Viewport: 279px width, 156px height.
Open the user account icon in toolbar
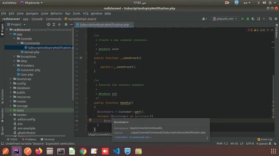[204, 19]
